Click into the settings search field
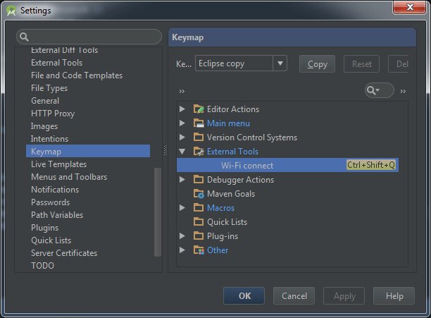This screenshot has width=431, height=318. (x=89, y=37)
